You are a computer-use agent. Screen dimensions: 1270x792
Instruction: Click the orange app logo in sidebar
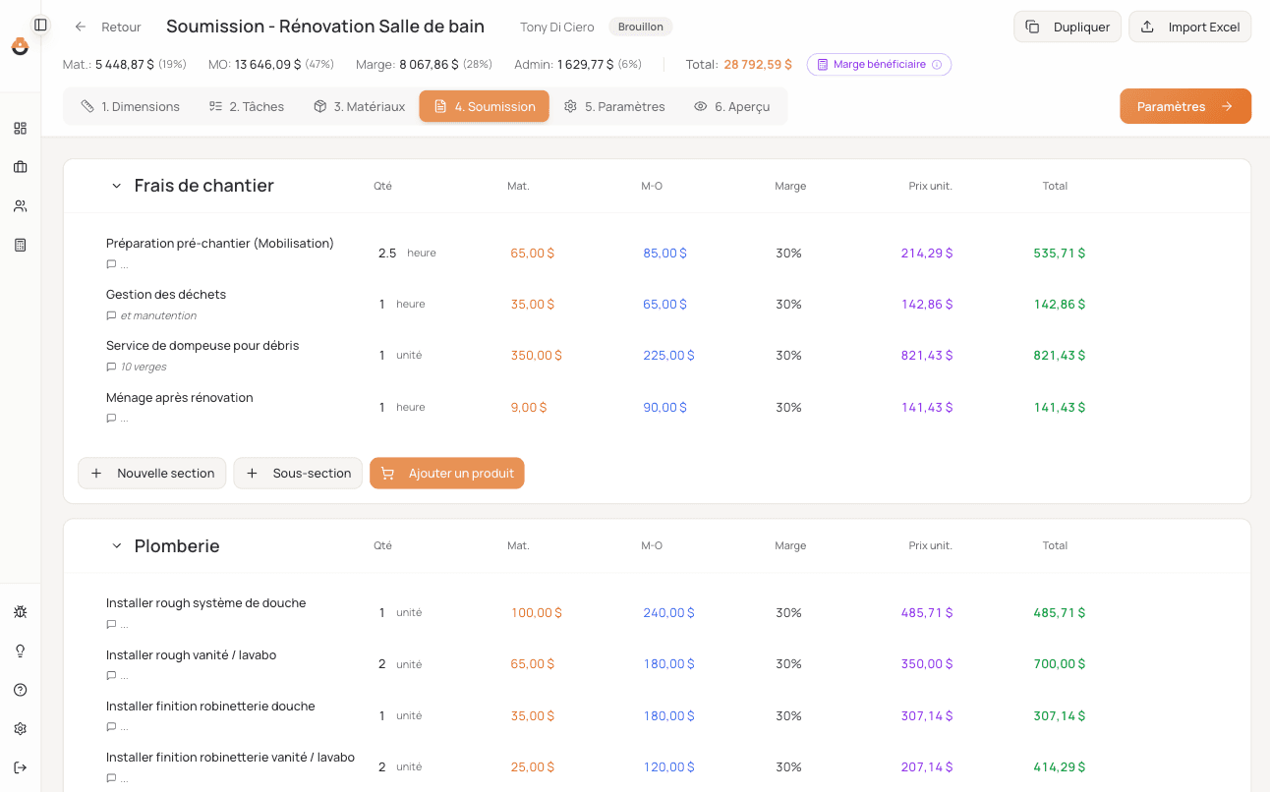pos(20,46)
